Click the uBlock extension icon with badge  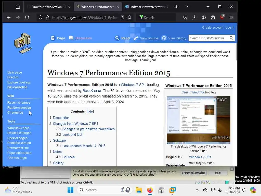[222, 17]
